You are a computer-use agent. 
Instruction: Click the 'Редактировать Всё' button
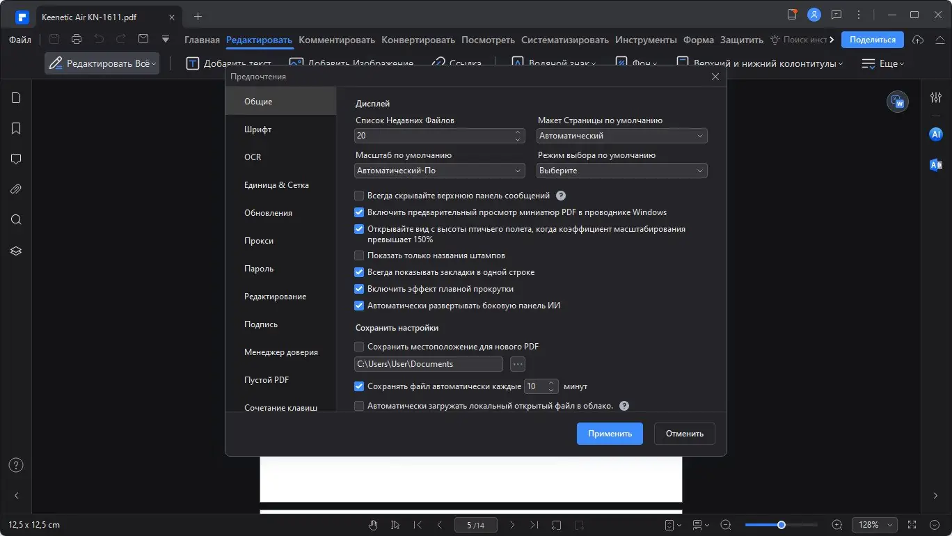[x=102, y=63]
